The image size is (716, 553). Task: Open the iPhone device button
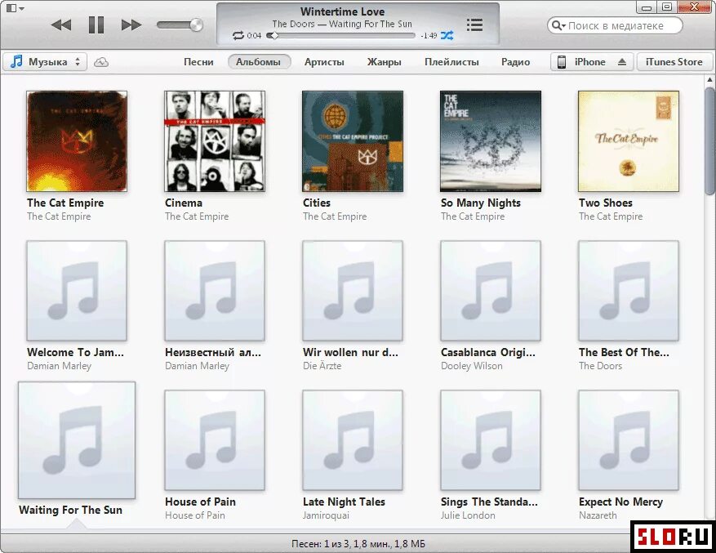(592, 62)
